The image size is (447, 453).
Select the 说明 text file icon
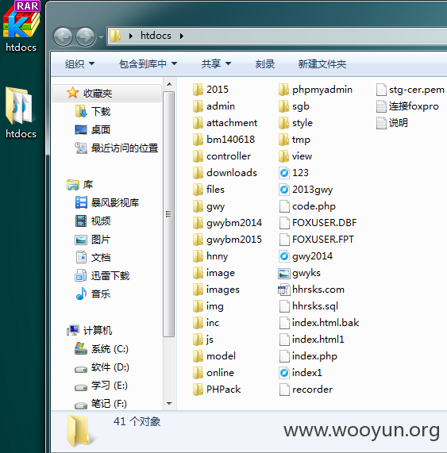coord(381,123)
